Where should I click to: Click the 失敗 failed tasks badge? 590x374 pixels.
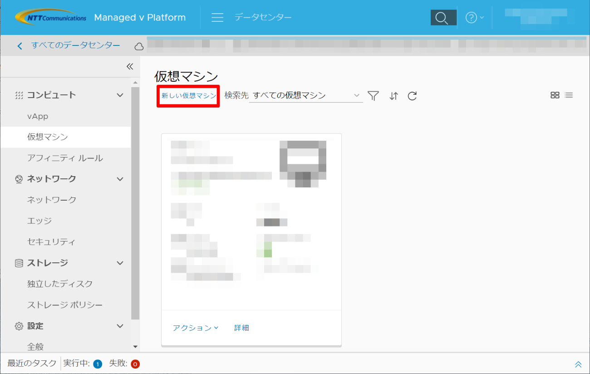(135, 364)
